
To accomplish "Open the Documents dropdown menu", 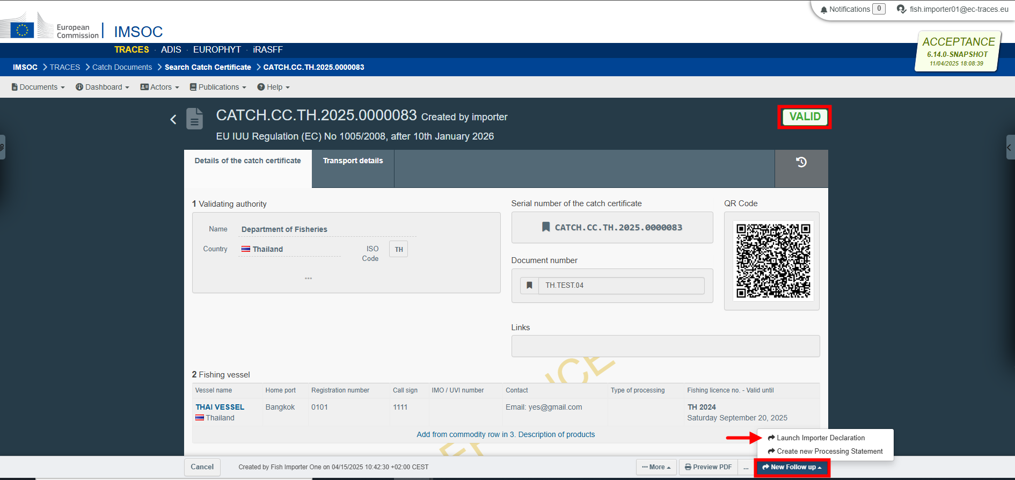I will 38,87.
